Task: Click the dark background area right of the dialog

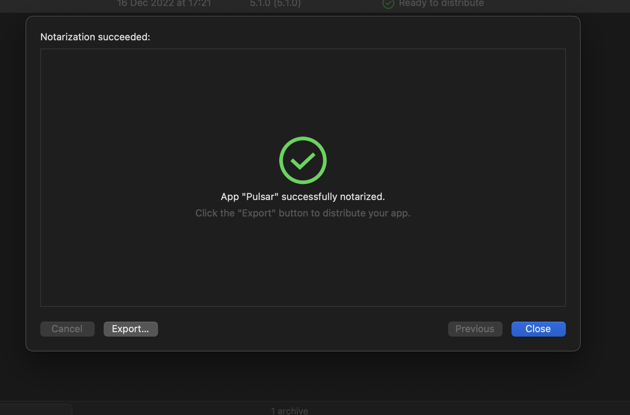Action: coord(605,187)
